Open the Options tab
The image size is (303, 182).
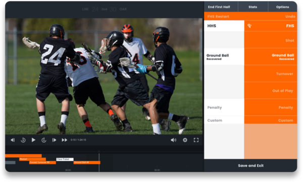[282, 7]
